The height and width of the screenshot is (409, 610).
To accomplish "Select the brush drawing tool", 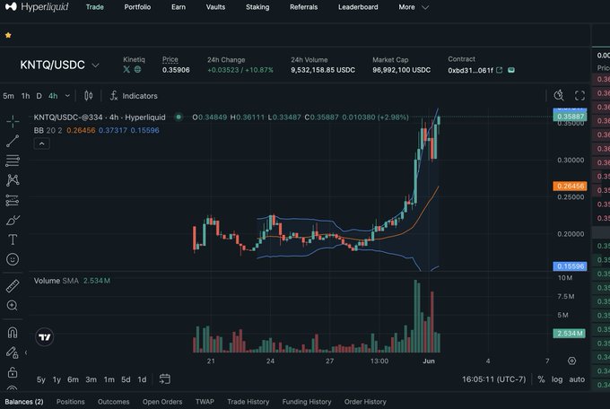I will (x=13, y=221).
